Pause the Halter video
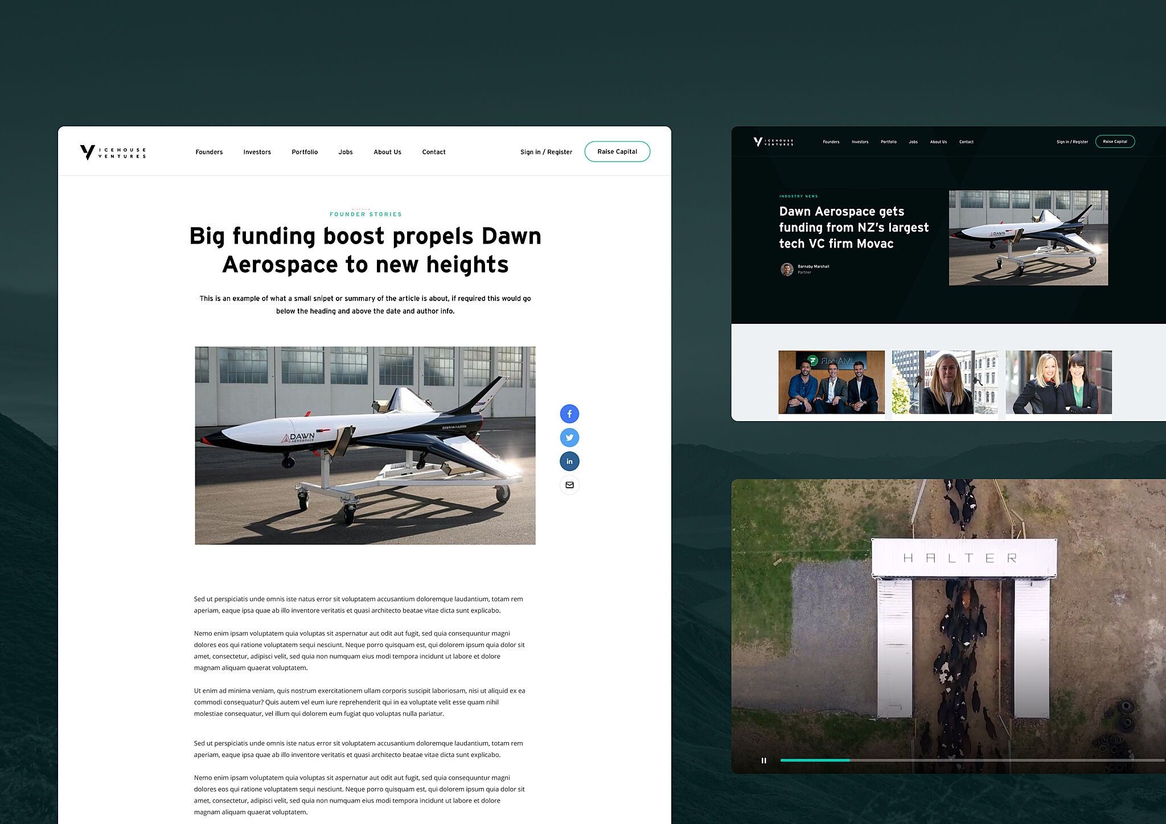The width and height of the screenshot is (1166, 824). point(764,760)
